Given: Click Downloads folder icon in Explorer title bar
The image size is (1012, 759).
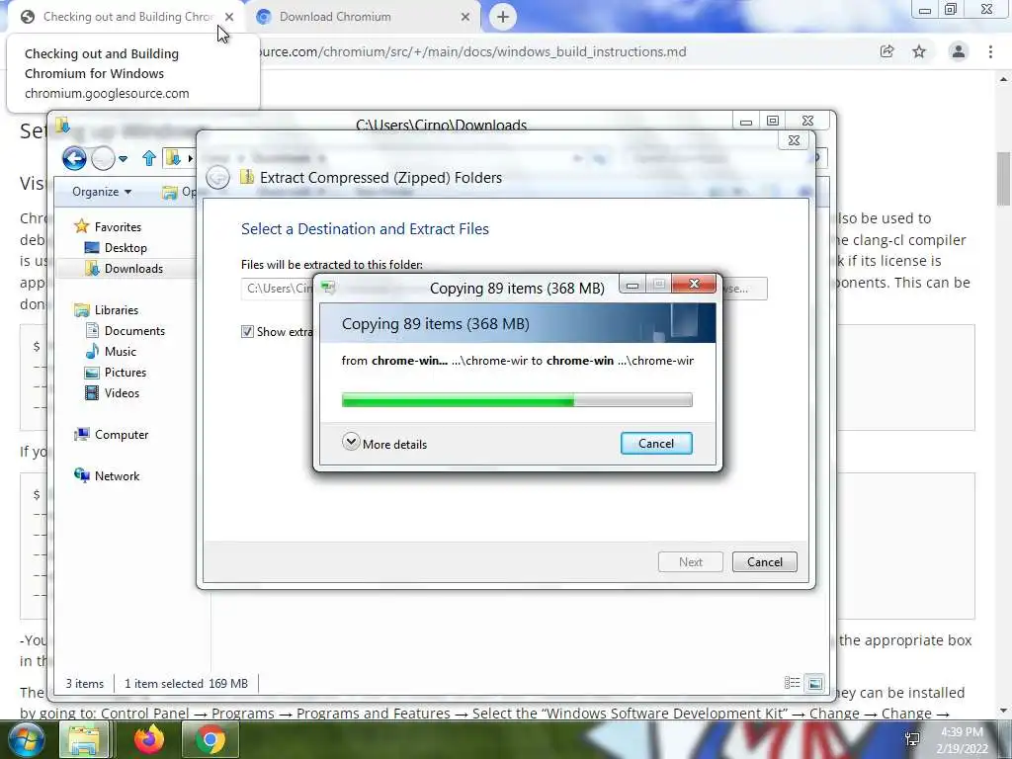Looking at the screenshot, I should click(62, 125).
